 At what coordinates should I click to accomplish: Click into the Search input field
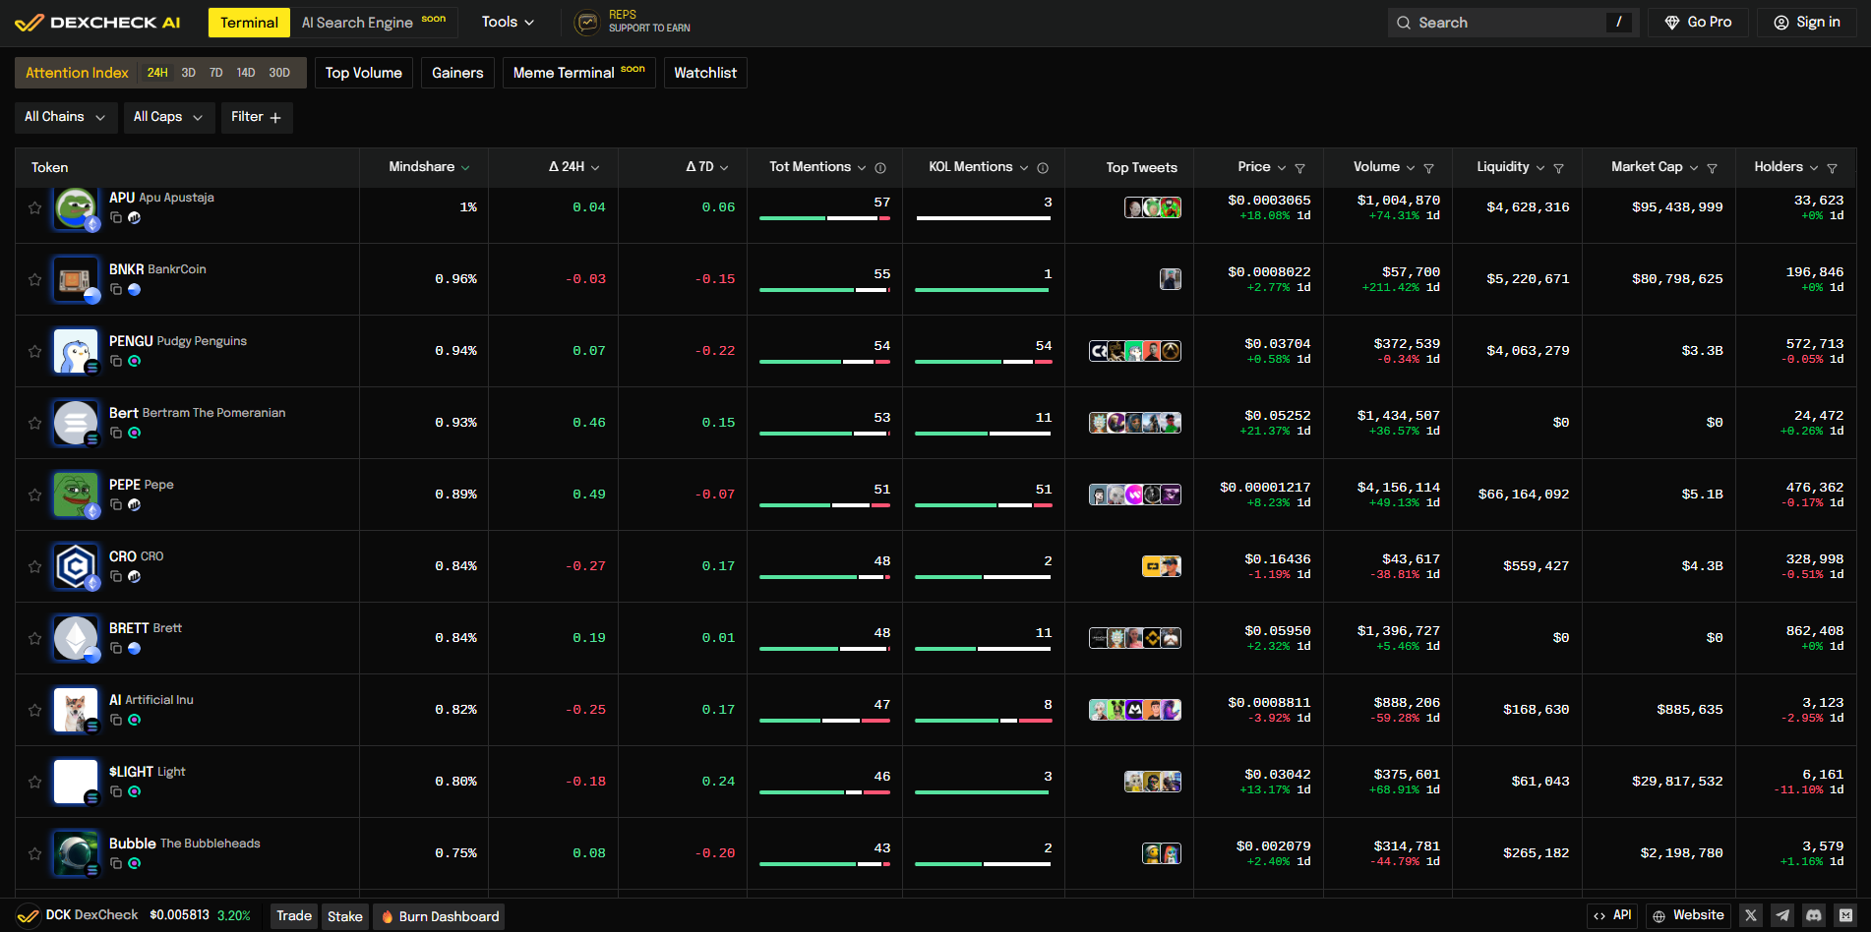[1505, 23]
